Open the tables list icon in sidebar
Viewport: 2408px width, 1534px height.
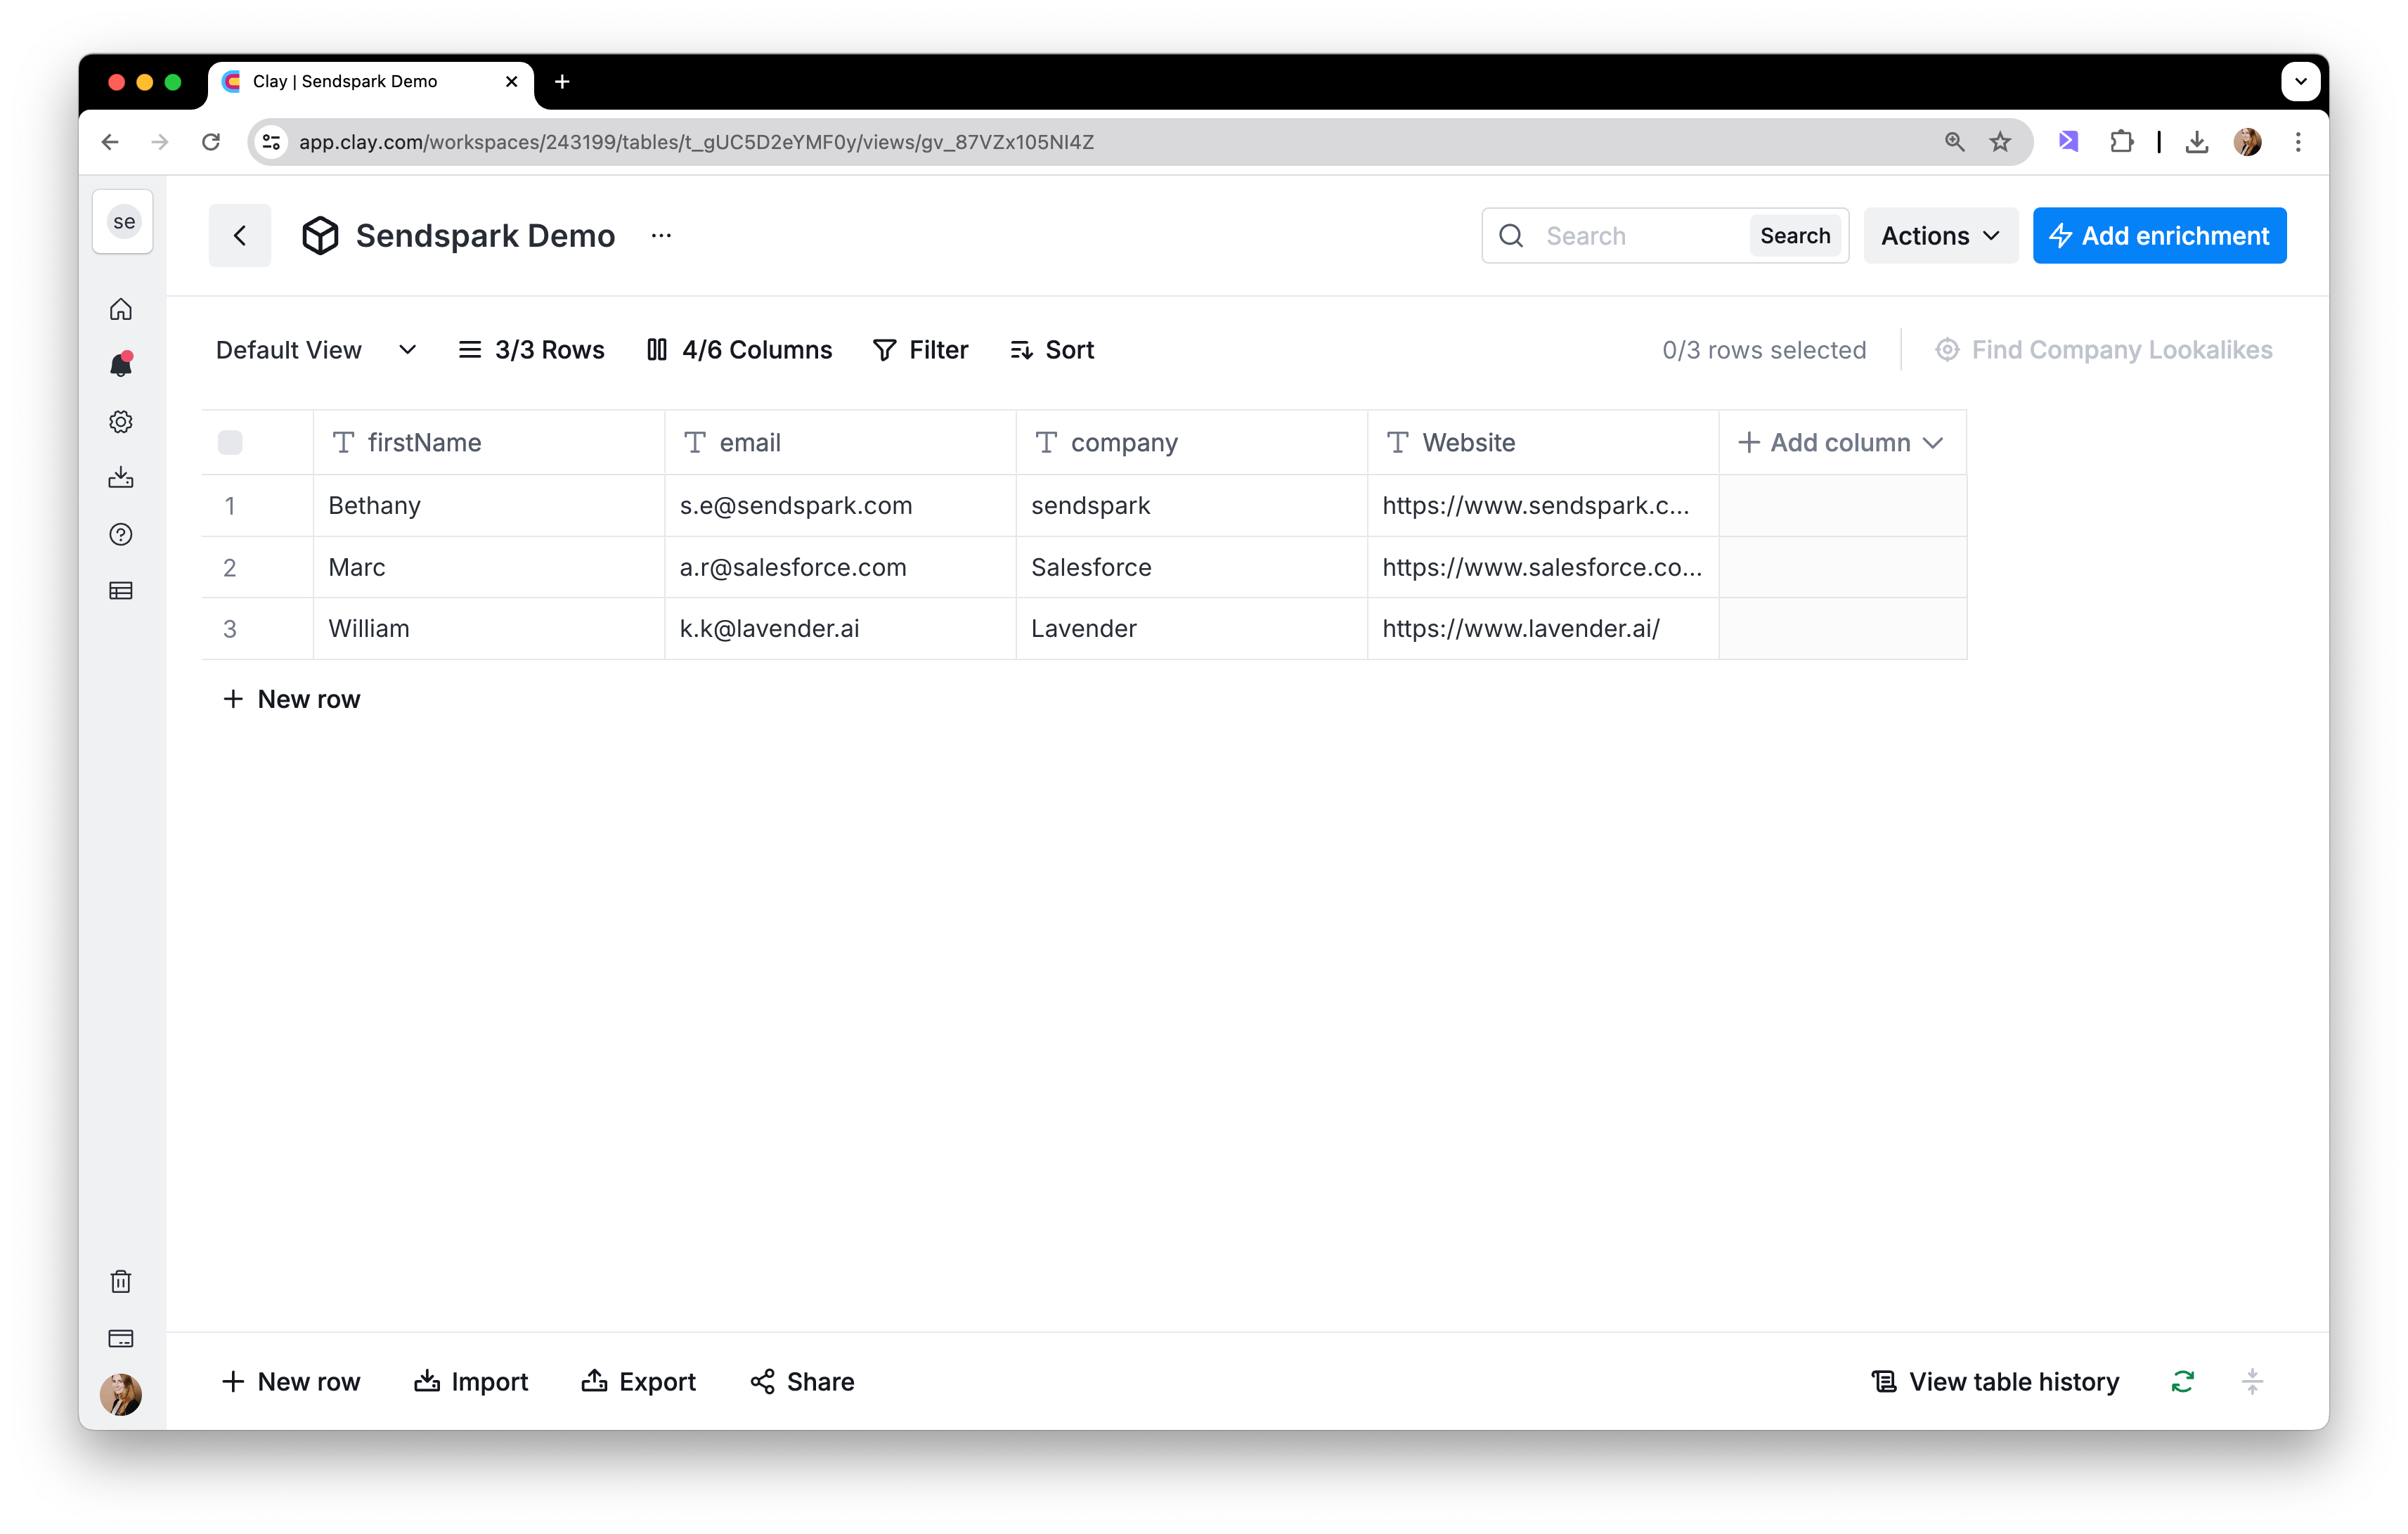pyautogui.click(x=121, y=591)
